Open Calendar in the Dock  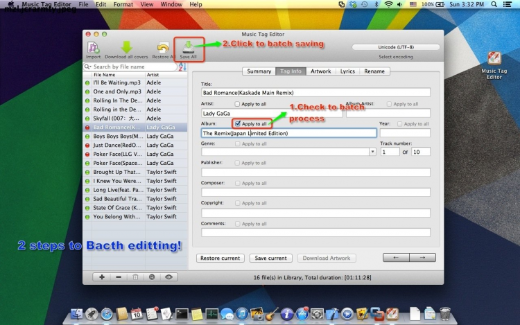[137, 314]
